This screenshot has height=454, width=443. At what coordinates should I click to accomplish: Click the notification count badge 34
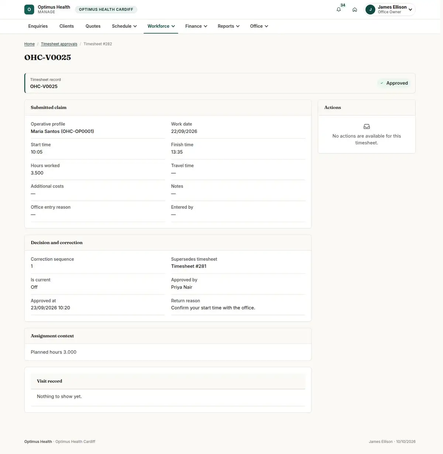(x=343, y=5)
